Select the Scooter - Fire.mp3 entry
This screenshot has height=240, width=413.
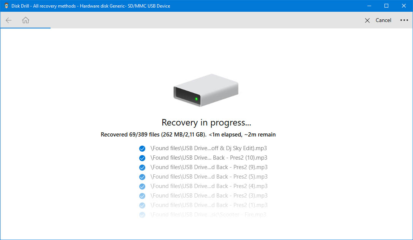tap(208, 215)
